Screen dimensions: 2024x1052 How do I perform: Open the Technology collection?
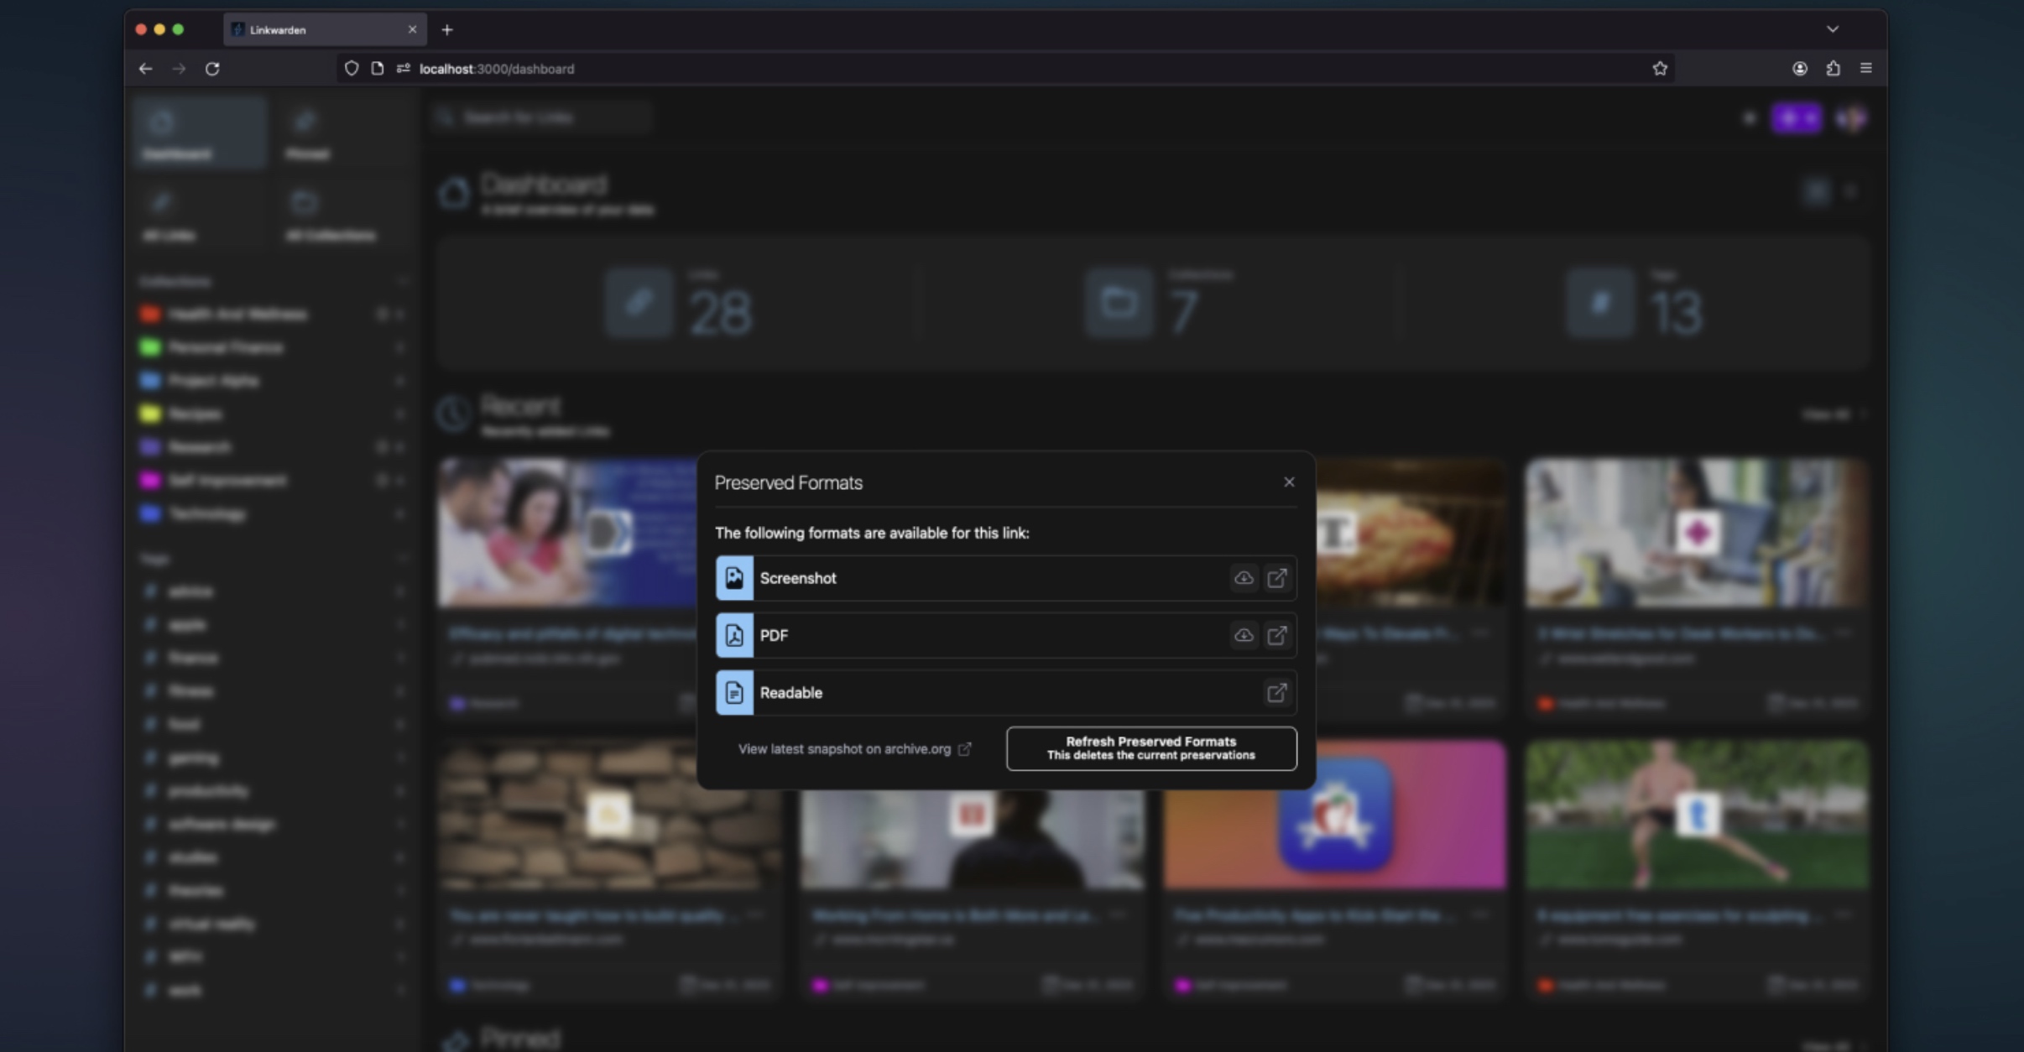tap(273, 513)
